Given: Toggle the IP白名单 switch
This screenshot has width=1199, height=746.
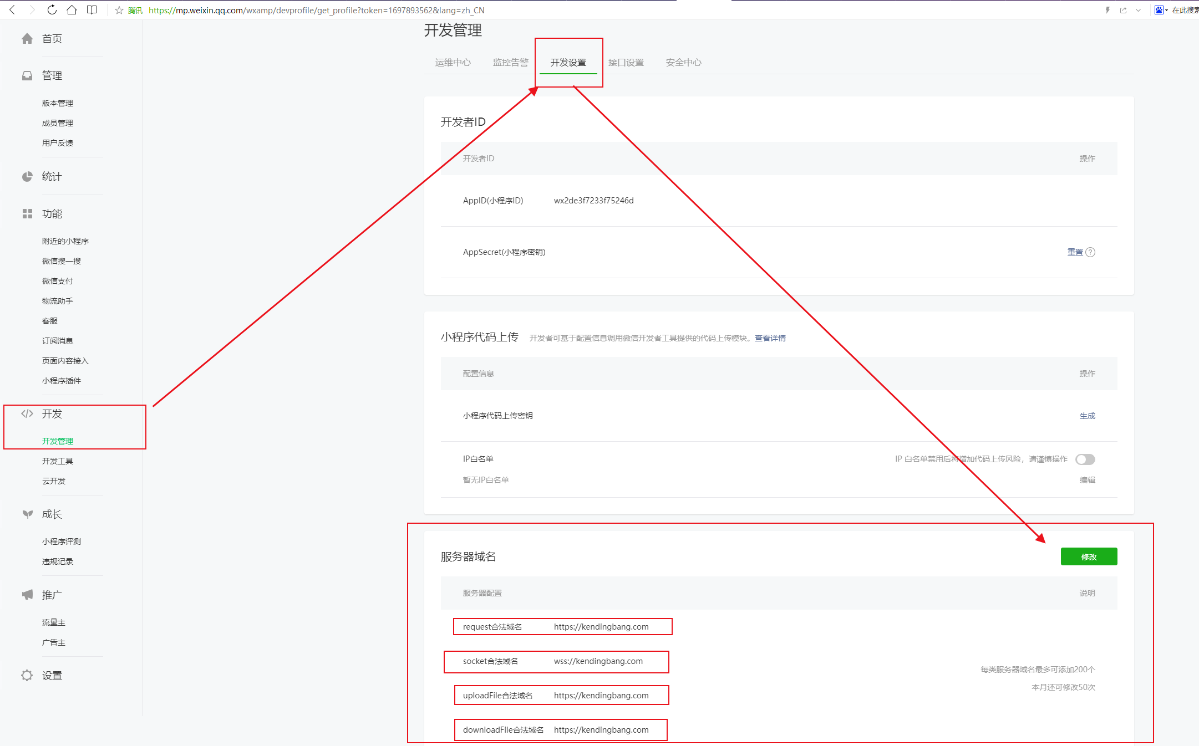Looking at the screenshot, I should [x=1085, y=459].
